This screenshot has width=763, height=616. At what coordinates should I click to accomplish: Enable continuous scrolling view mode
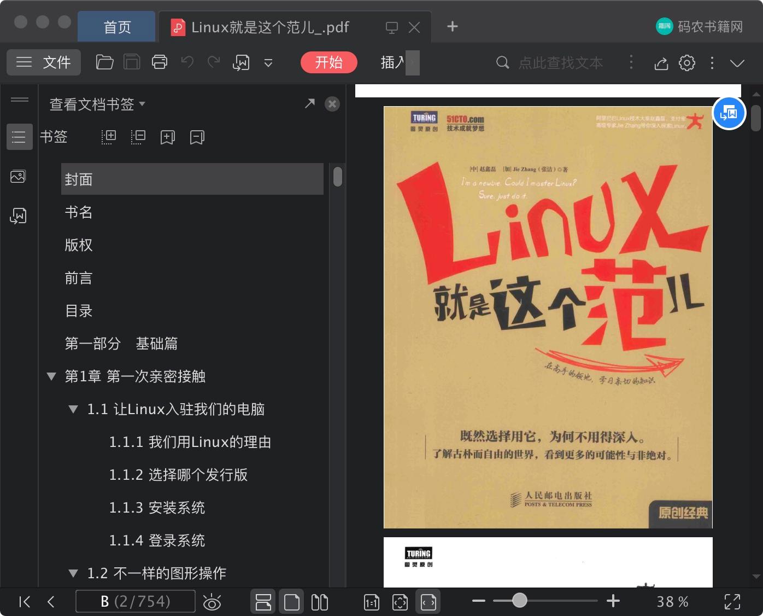tap(263, 602)
